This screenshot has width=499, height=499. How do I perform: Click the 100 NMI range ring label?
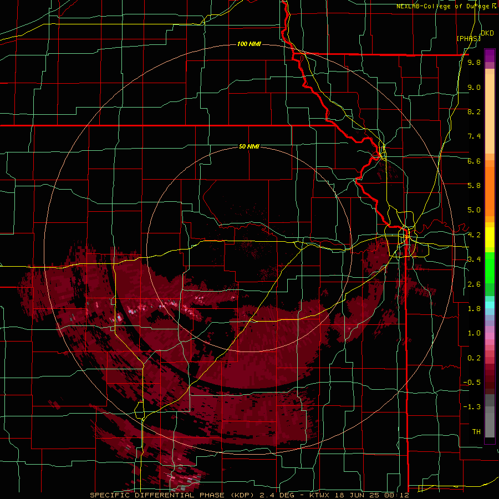tap(249, 44)
